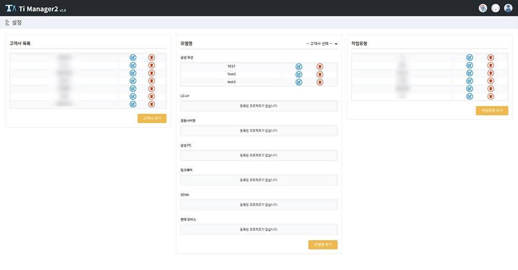Delete the last customer in 고객사 목록
The height and width of the screenshot is (270, 518).
[152, 104]
